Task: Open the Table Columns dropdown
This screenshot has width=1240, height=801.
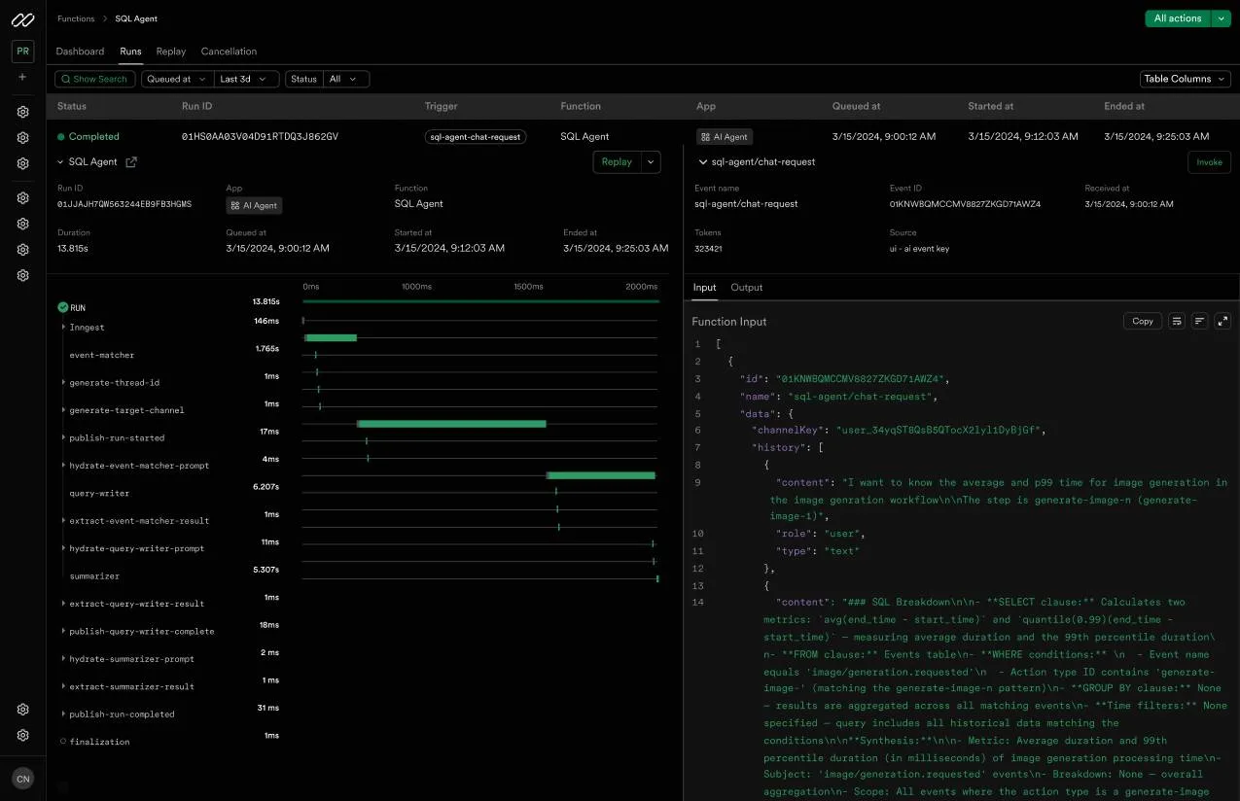Action: [1186, 79]
